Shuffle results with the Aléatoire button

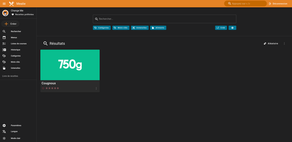coord(271,44)
